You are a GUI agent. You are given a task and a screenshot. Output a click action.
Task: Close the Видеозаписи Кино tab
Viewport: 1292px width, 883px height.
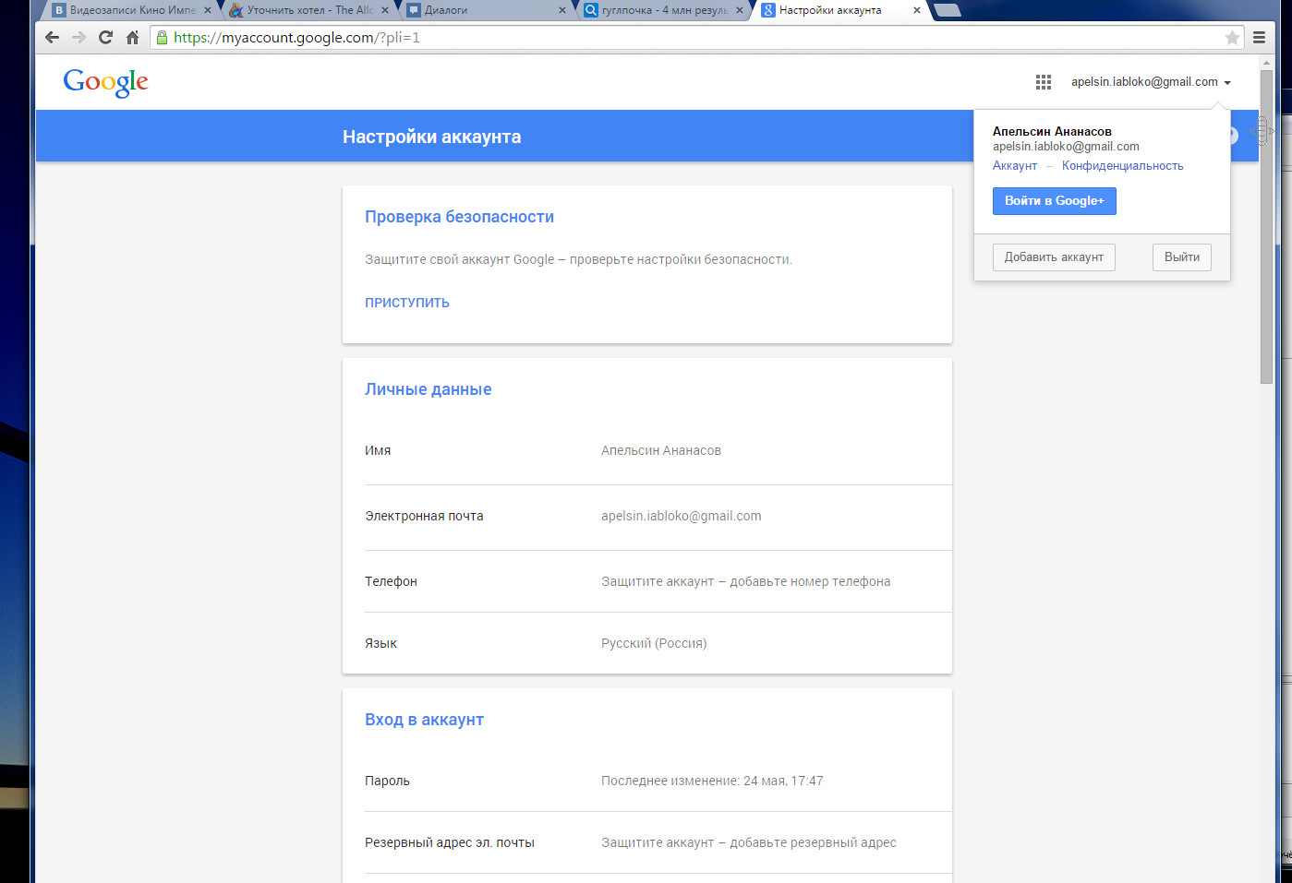tap(207, 10)
